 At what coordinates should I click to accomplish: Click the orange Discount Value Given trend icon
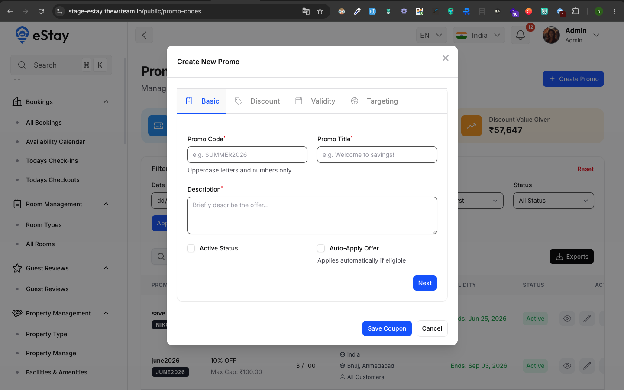tap(472, 126)
